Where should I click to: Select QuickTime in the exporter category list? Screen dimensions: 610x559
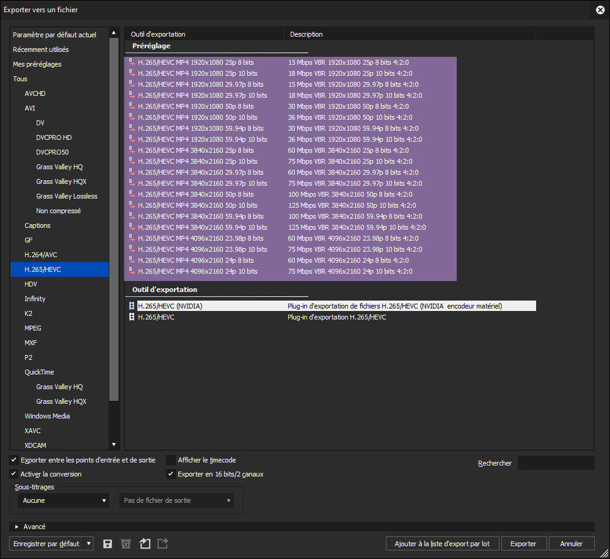pyautogui.click(x=39, y=372)
